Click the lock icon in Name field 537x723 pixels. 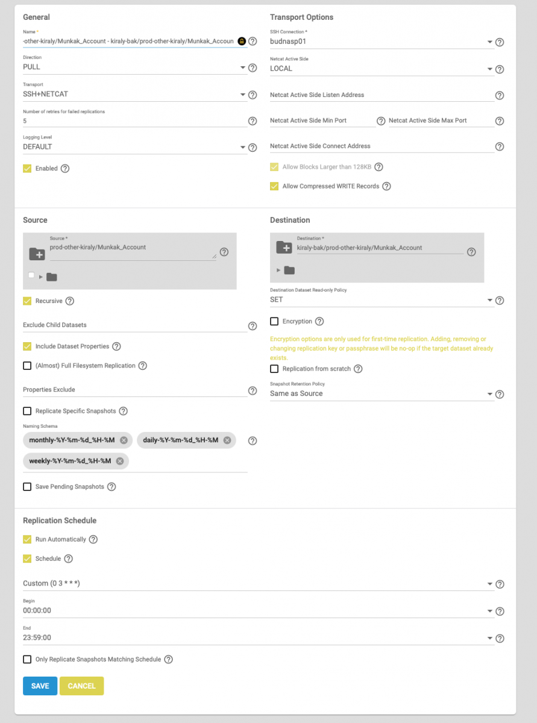tap(242, 41)
